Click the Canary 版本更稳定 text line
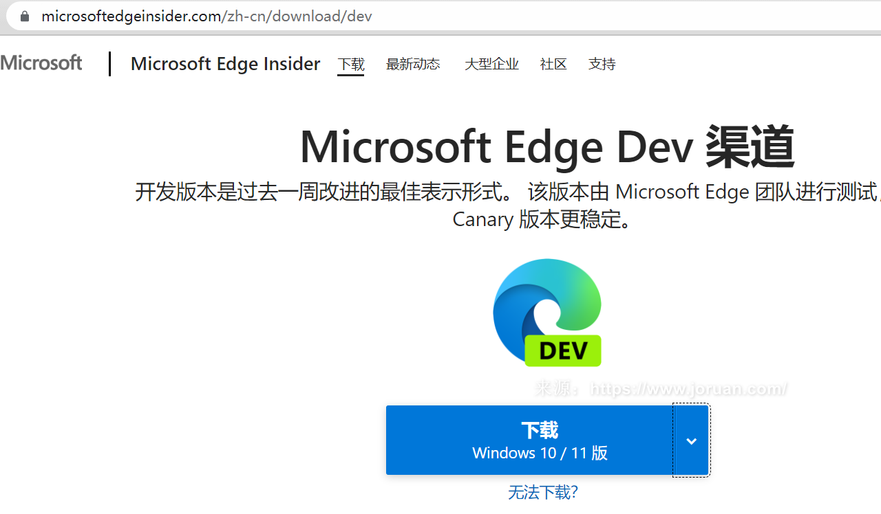The image size is (881, 514). point(543,220)
